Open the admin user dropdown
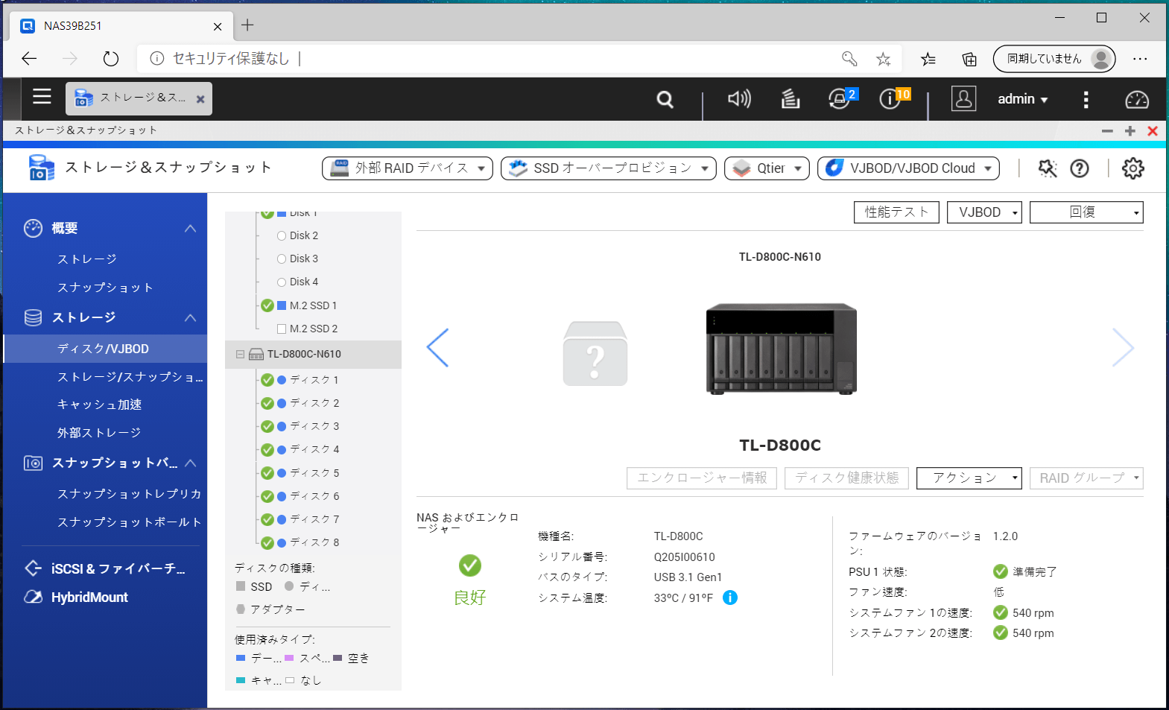This screenshot has width=1169, height=710. point(1023,99)
